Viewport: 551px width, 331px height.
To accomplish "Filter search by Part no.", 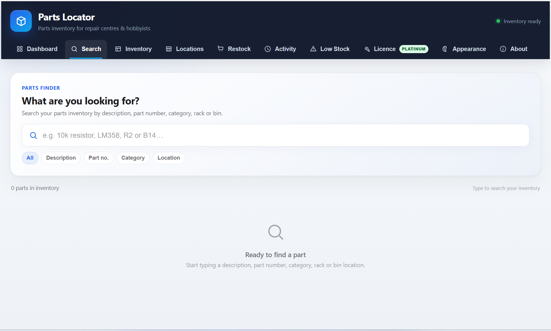I will 99,158.
